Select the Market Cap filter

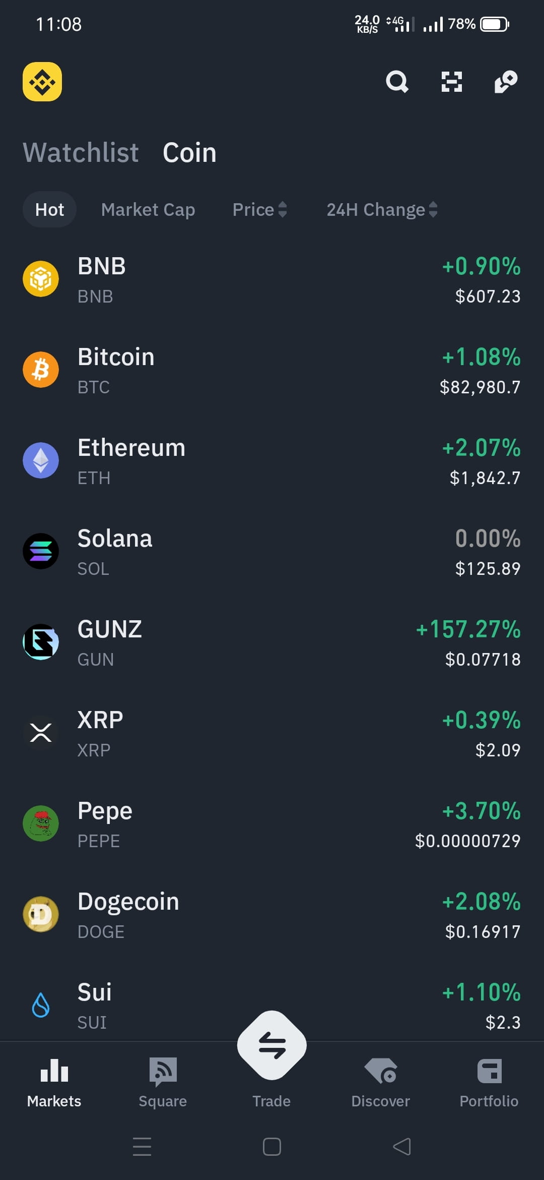148,209
